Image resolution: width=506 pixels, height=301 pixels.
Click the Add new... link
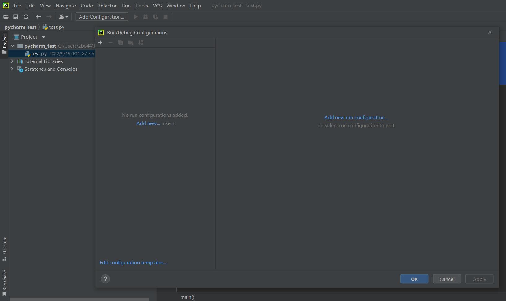tap(148, 123)
